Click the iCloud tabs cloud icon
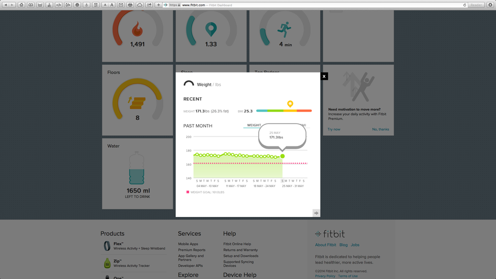The image size is (496, 279). point(140,5)
